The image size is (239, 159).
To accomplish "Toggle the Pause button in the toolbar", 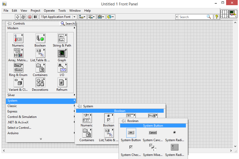I will [x=35, y=17].
